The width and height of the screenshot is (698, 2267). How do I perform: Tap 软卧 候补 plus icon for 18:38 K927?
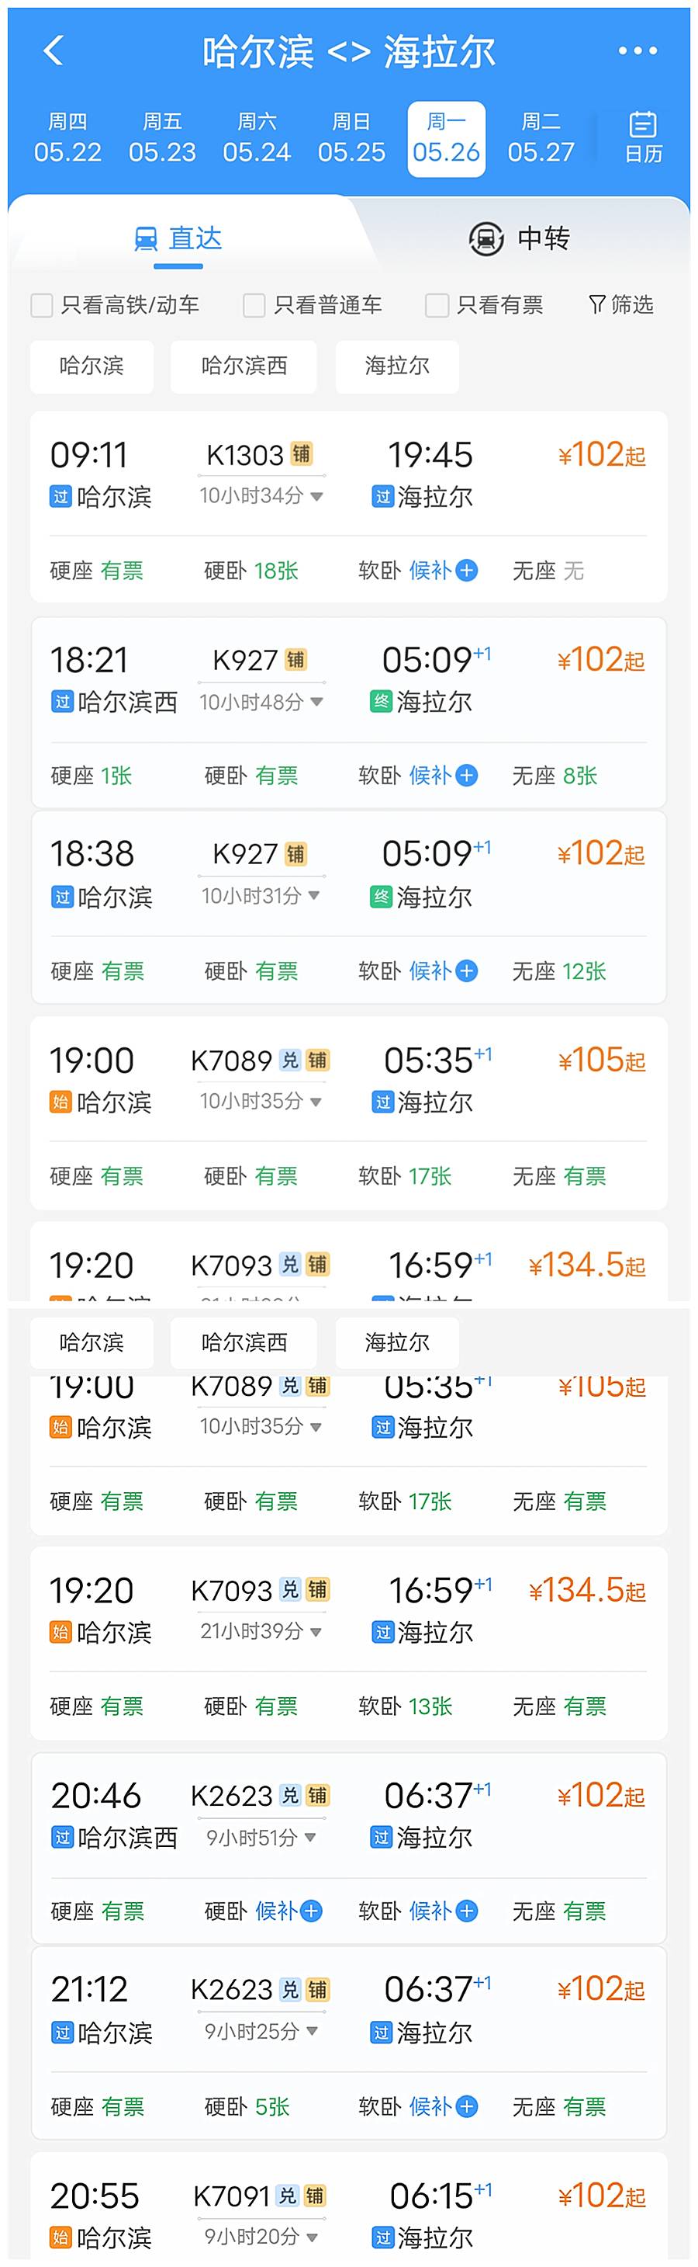click(x=468, y=970)
